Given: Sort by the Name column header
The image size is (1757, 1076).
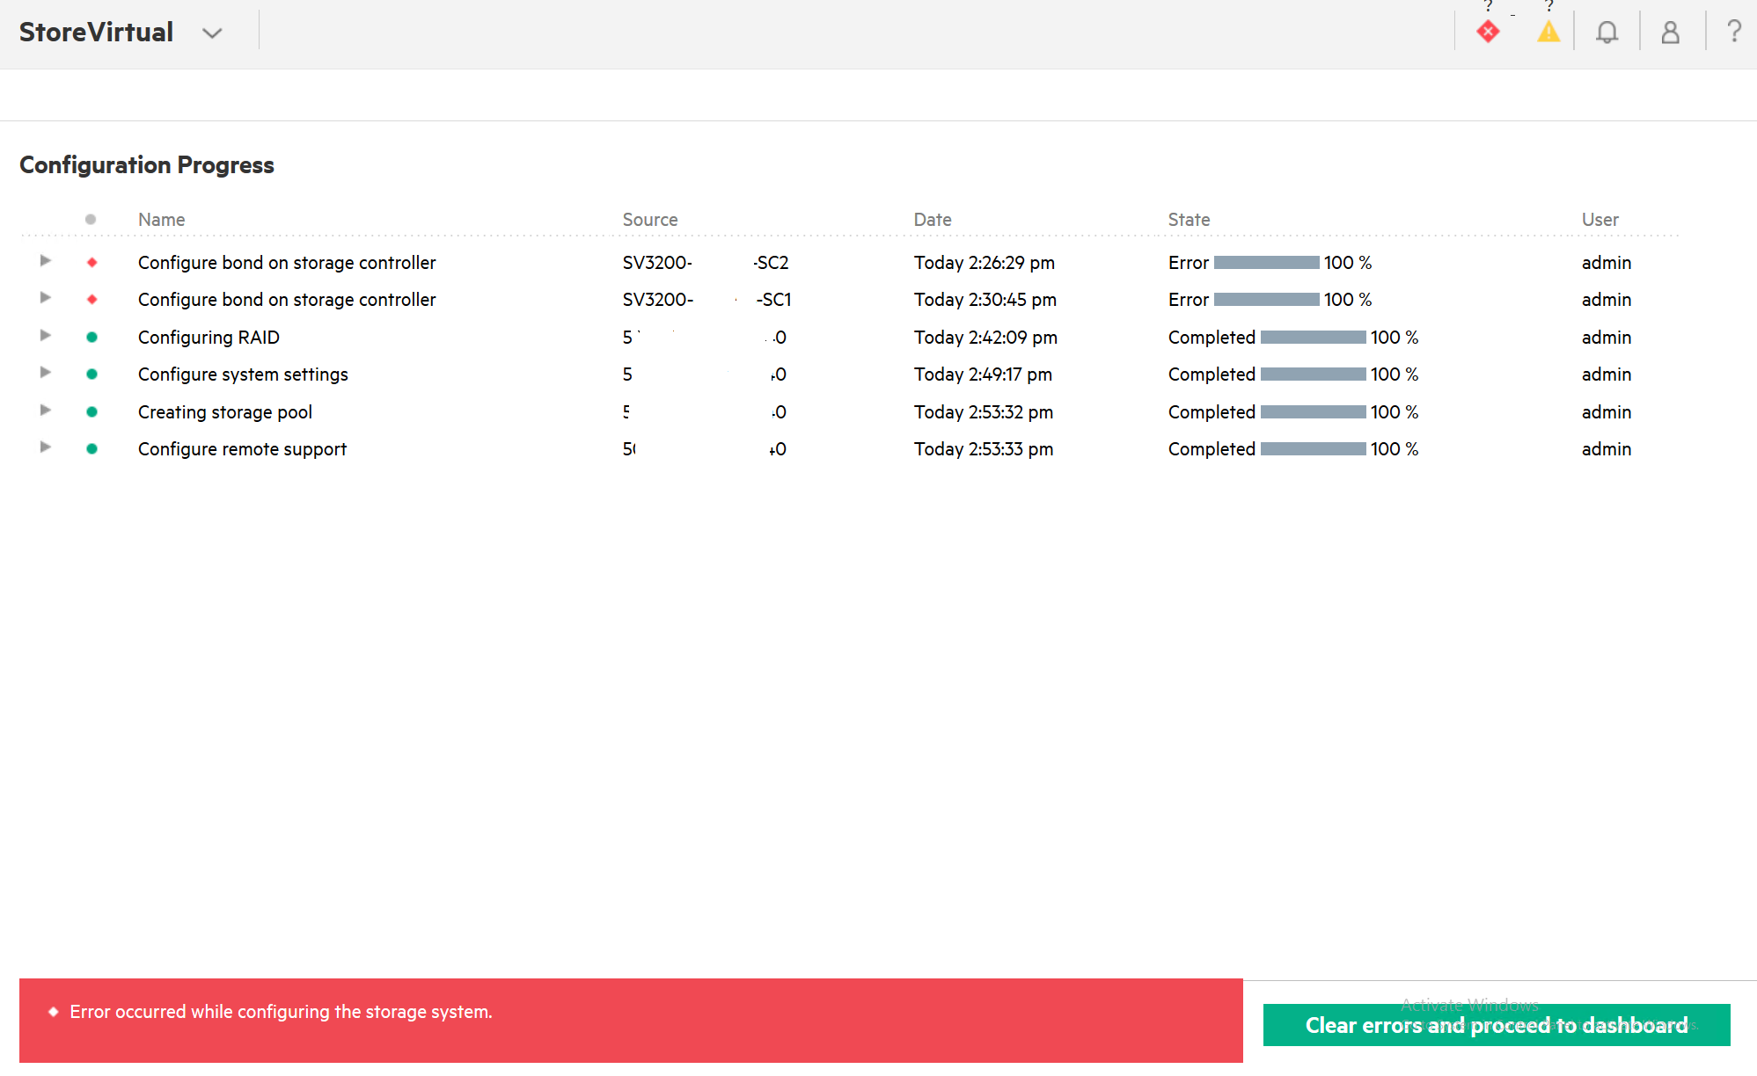Looking at the screenshot, I should coord(161,220).
